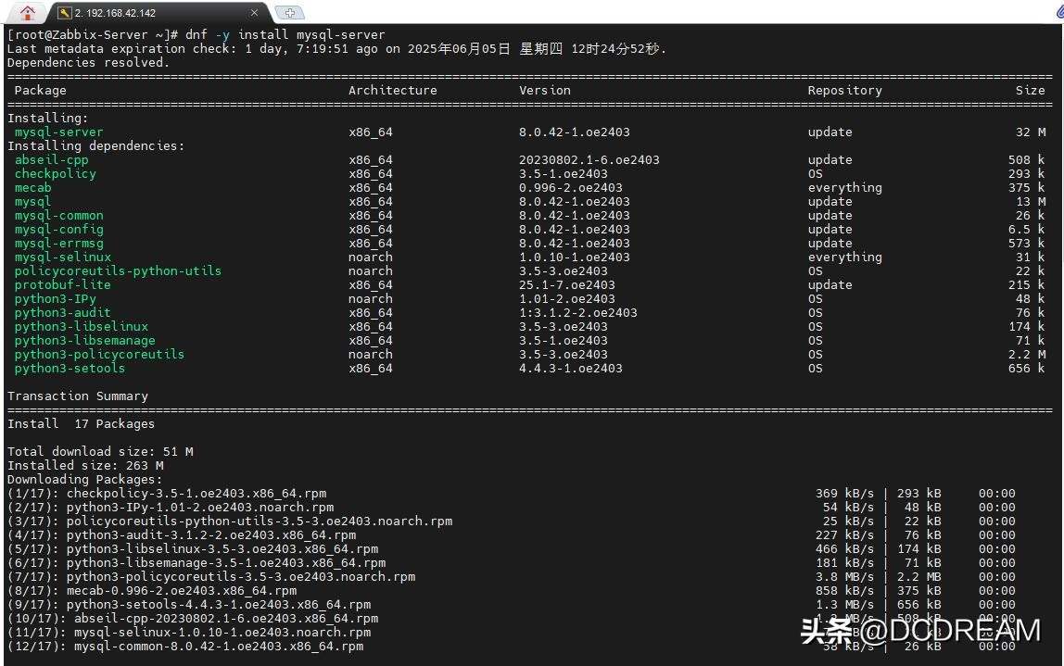Open a new tab with plus button
Image resolution: width=1064 pixels, height=666 pixels.
pyautogui.click(x=290, y=13)
